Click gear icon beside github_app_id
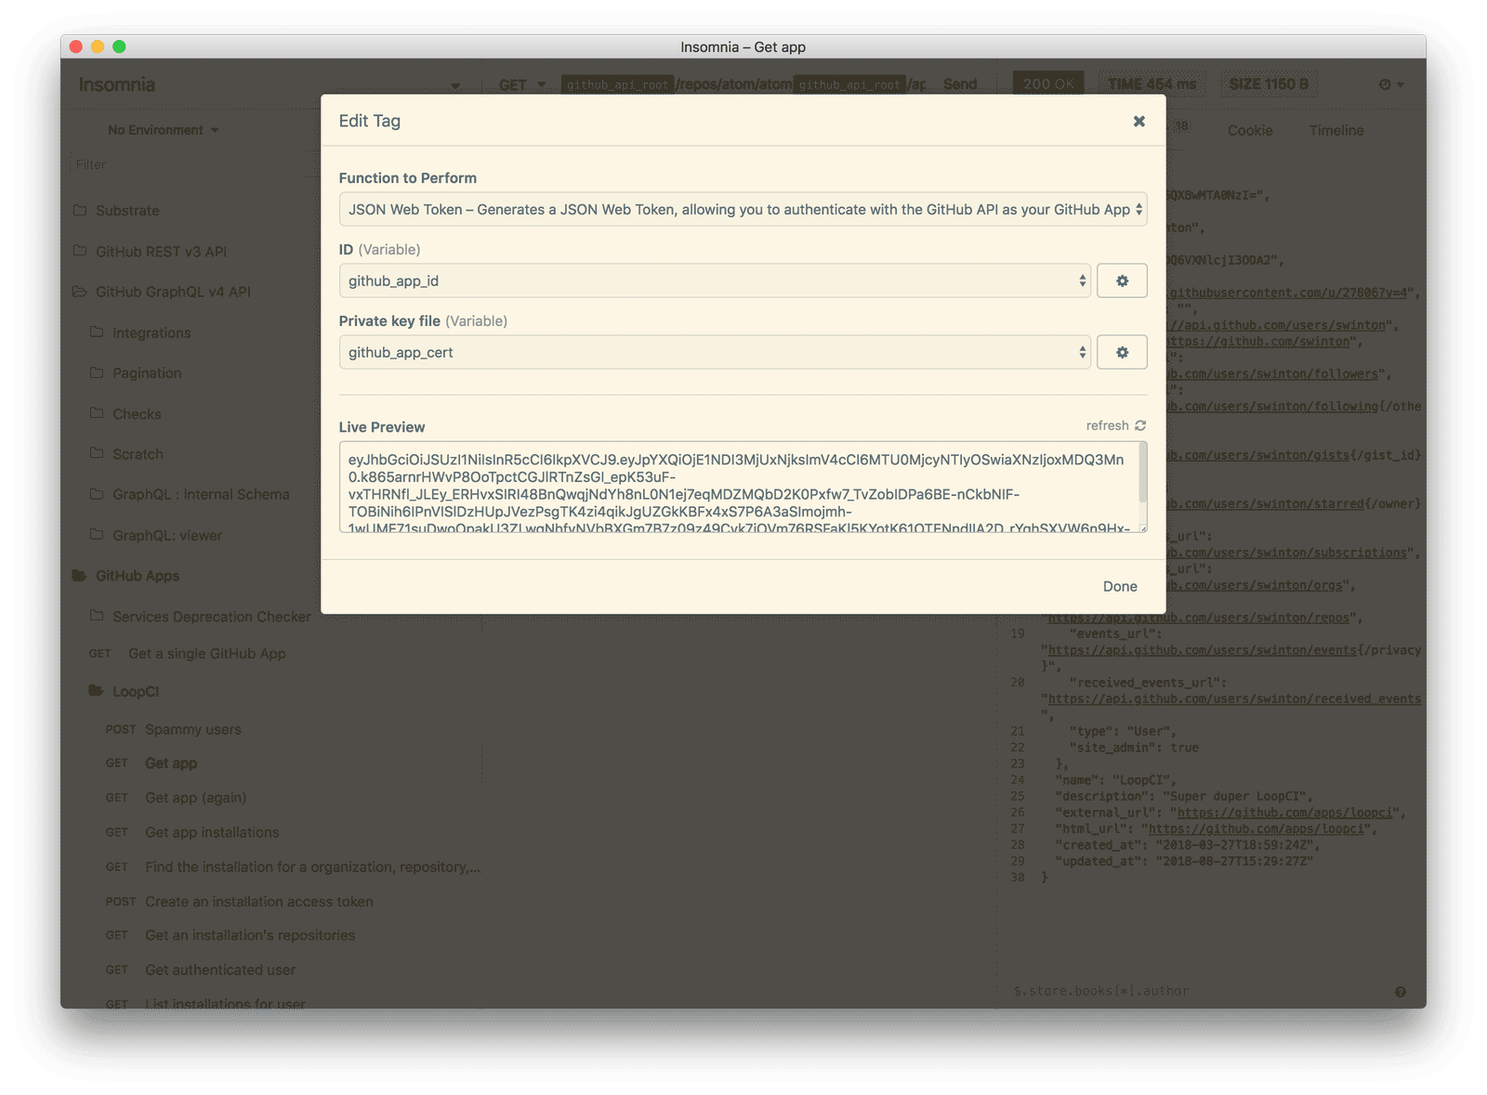 1122,280
